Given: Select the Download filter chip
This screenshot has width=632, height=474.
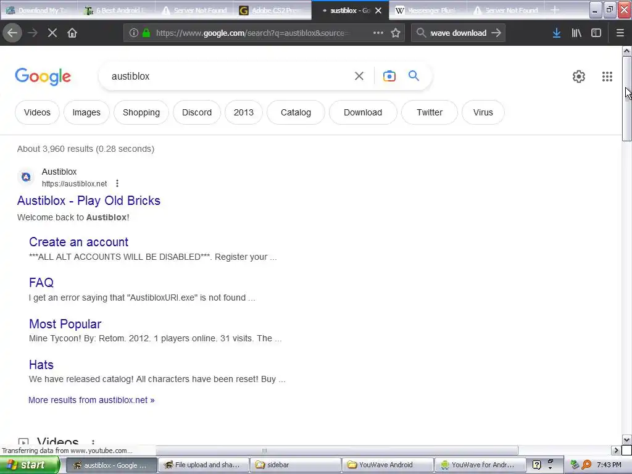Looking at the screenshot, I should point(363,112).
